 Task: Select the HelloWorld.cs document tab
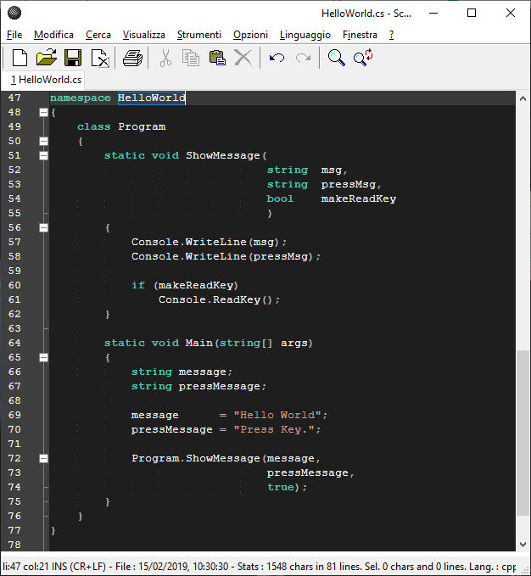point(47,80)
